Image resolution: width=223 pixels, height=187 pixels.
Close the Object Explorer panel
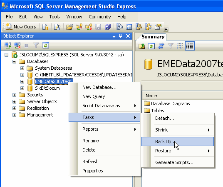pos(128,36)
